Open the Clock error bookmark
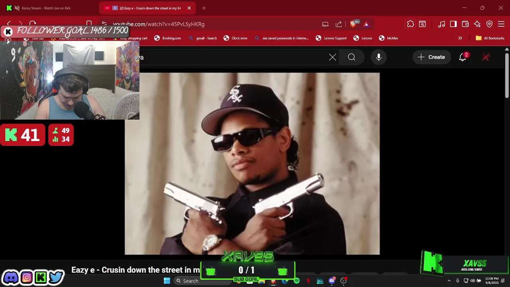This screenshot has width=510, height=287. click(x=235, y=38)
